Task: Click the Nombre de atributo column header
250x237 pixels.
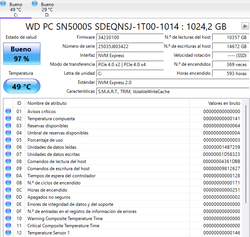Action: (x=47, y=103)
